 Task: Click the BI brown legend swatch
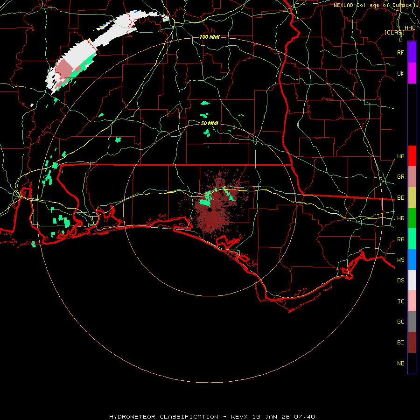412,343
